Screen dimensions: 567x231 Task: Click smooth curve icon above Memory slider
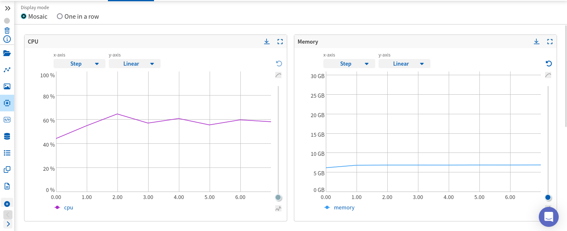tap(548, 75)
